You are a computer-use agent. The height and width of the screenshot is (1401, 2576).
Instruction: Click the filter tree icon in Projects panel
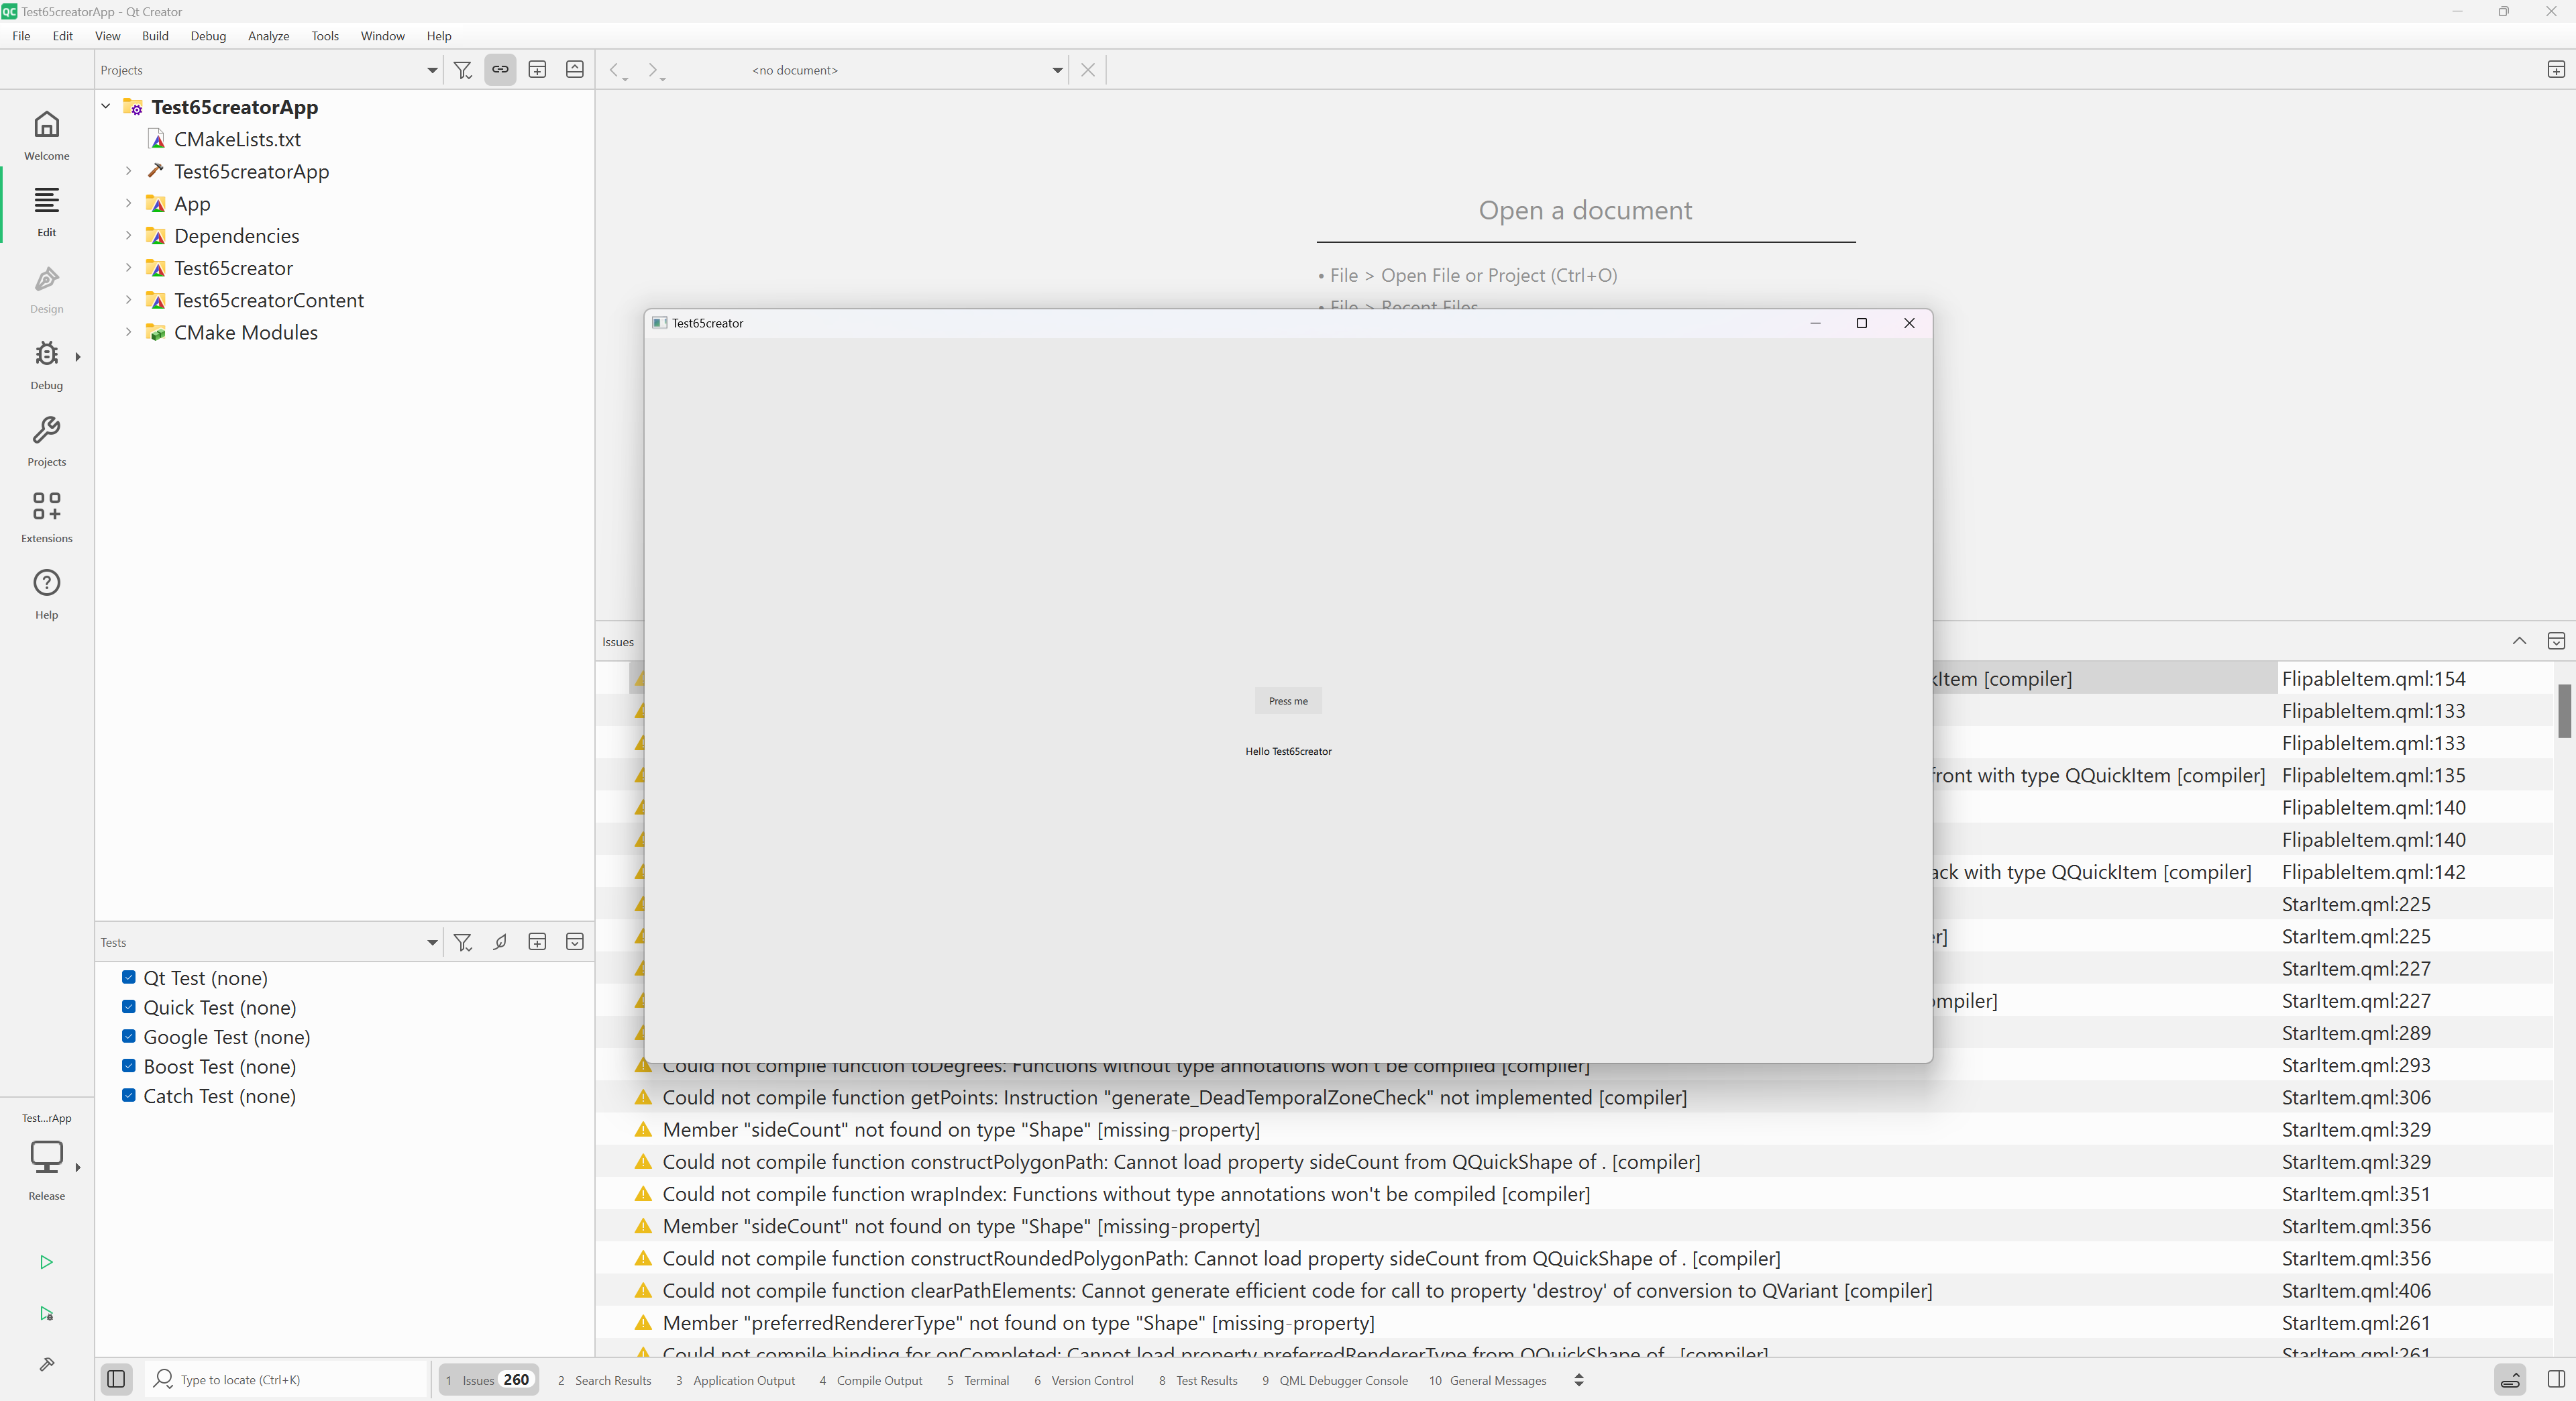click(463, 70)
